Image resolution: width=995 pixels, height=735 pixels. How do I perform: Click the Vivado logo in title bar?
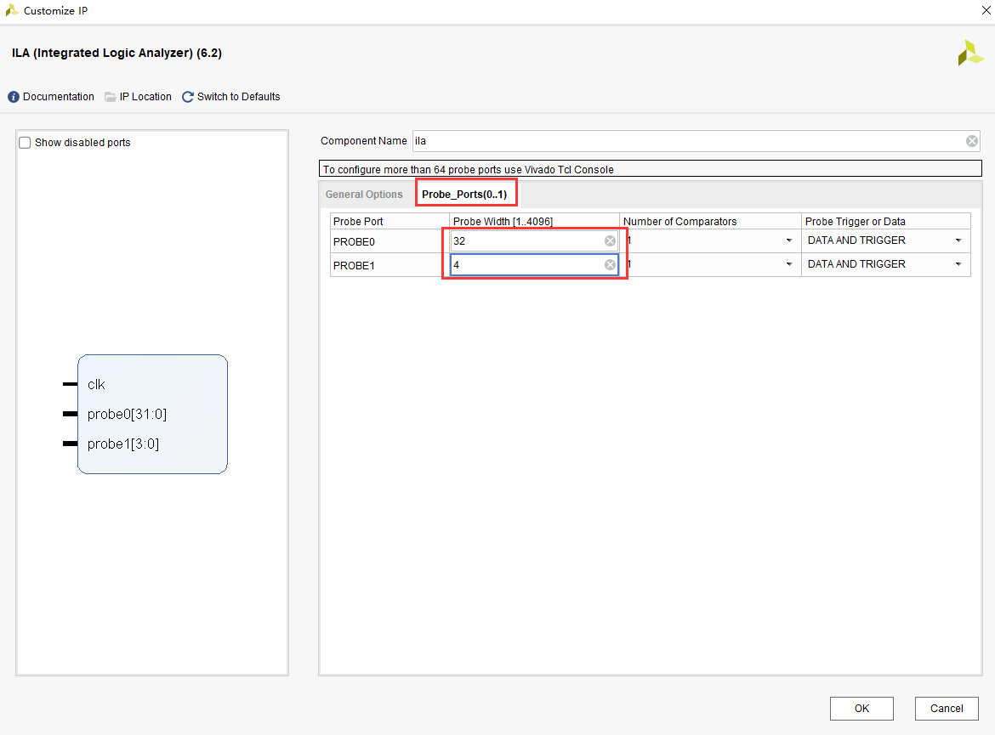pos(11,10)
